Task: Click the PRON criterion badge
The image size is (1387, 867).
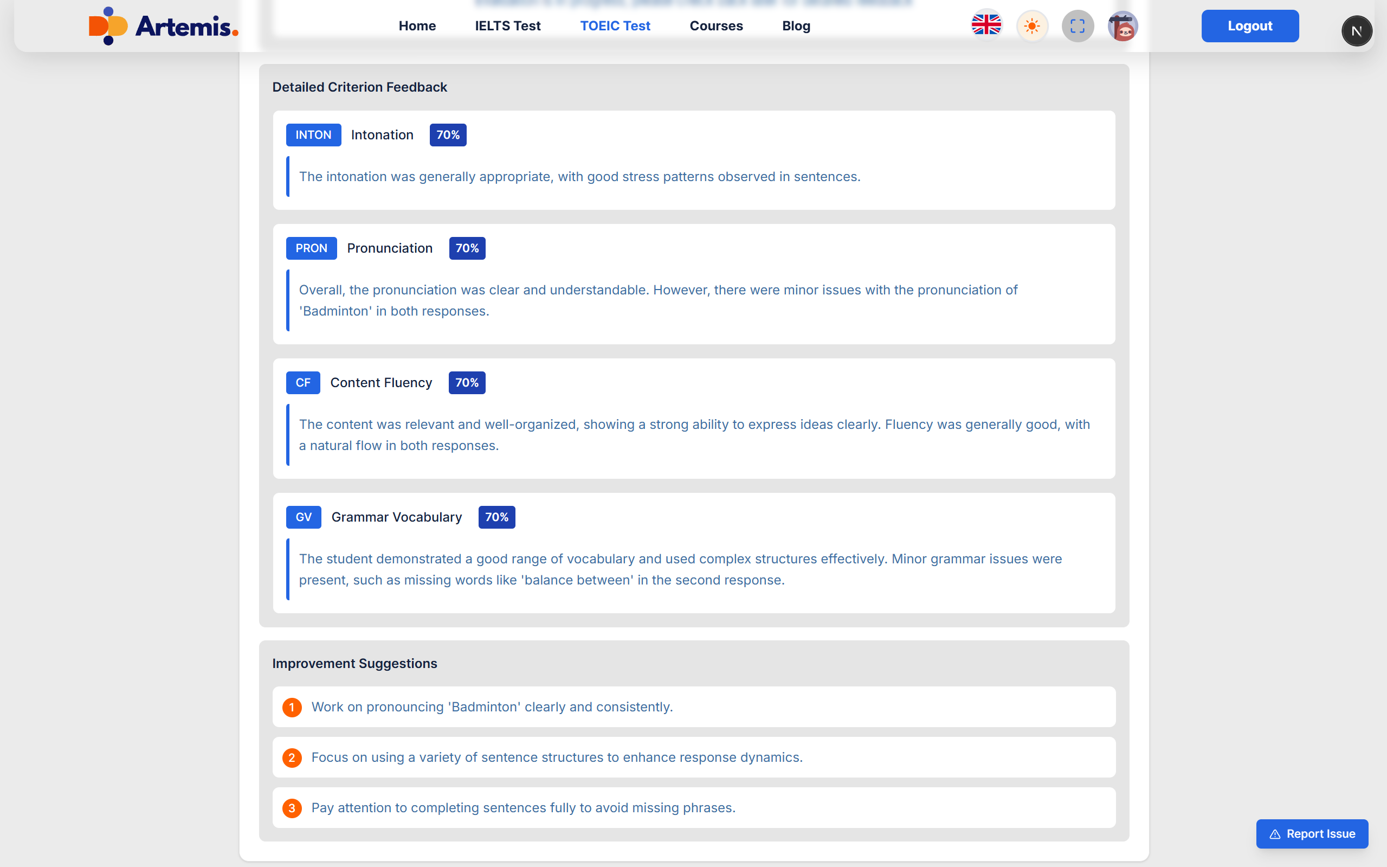Action: coord(311,248)
